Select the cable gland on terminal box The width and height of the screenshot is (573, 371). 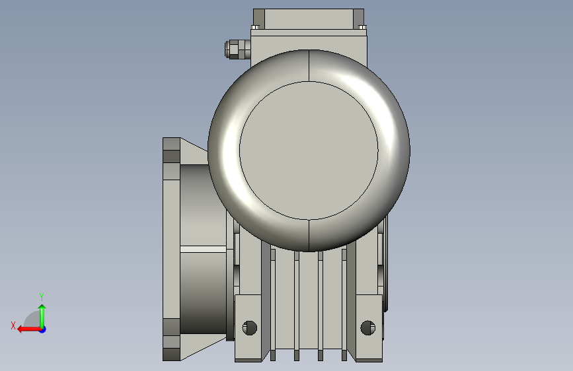pos(237,50)
